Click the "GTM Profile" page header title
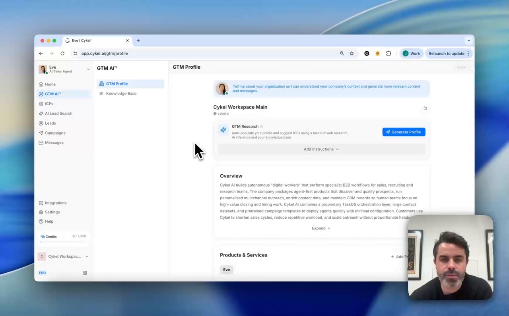This screenshot has height=316, width=509. [187, 67]
